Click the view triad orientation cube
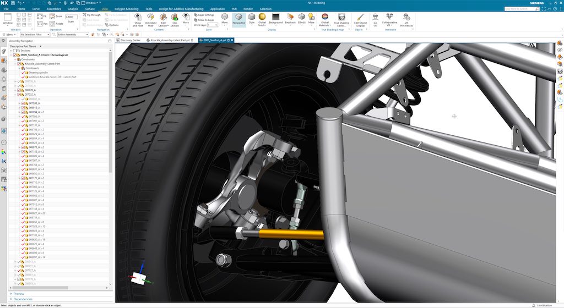Viewport: 564px width, 308px height. pos(139,278)
